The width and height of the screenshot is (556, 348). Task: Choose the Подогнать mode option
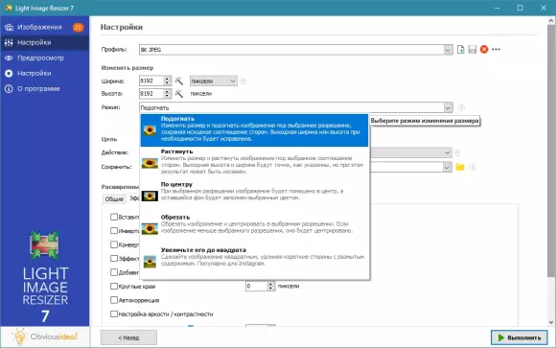point(254,130)
